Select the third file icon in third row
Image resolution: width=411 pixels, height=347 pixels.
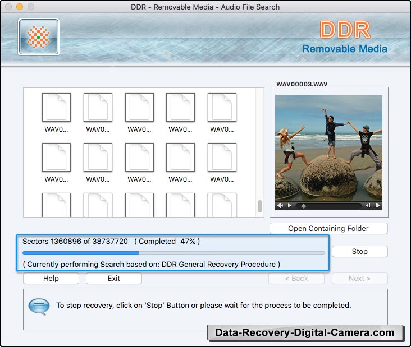click(x=139, y=205)
